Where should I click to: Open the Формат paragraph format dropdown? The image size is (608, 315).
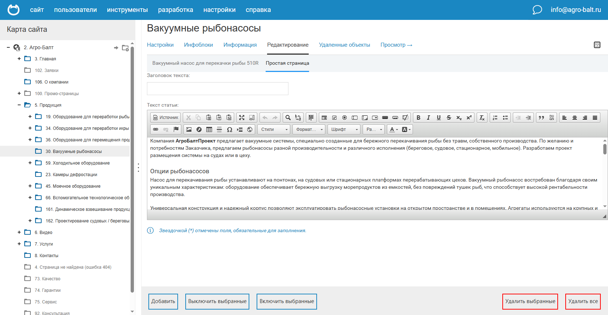[309, 129]
